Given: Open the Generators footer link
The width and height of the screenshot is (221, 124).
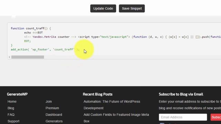Looking at the screenshot, I should coord(54,121).
